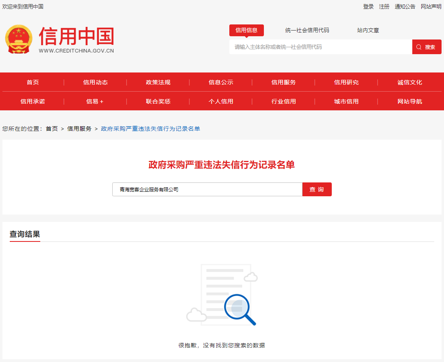Click the 注册 link
Screen dimensions: 444x362
click(x=384, y=7)
